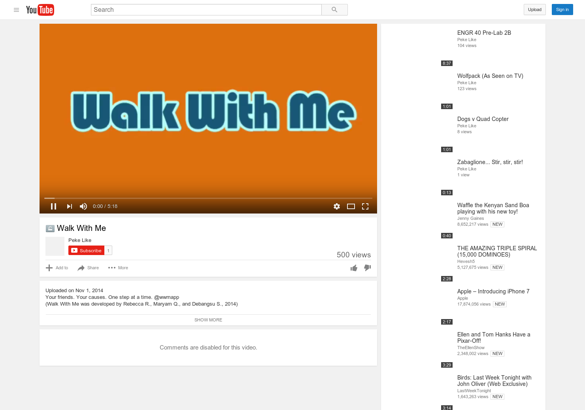Open the Share options
This screenshot has width=585, height=410.
(x=88, y=268)
